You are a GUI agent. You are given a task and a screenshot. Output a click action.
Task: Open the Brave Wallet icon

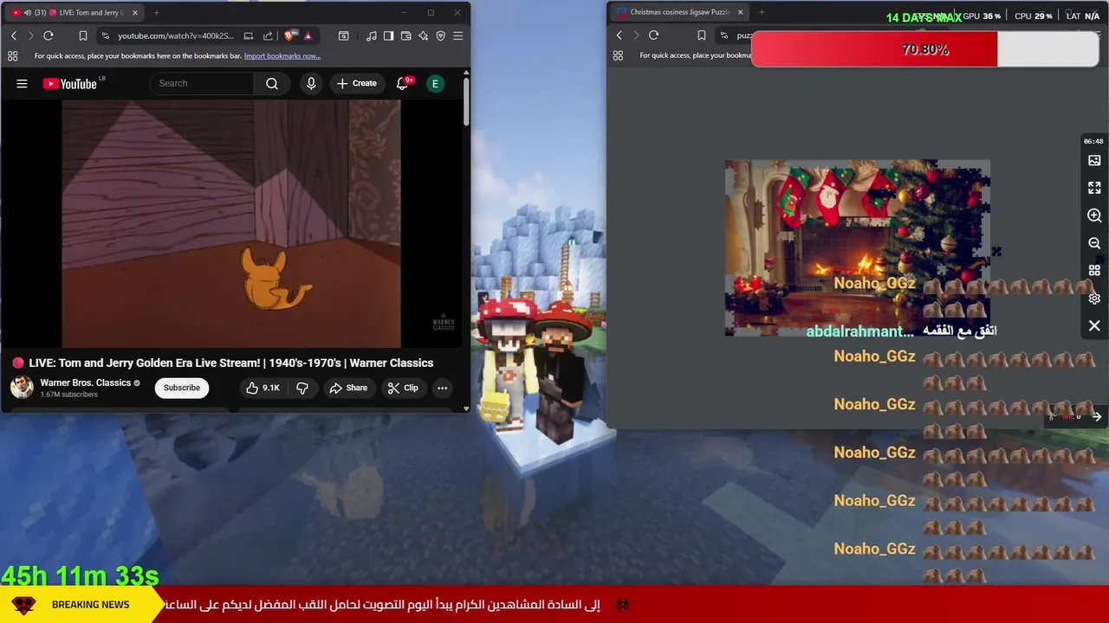click(405, 35)
